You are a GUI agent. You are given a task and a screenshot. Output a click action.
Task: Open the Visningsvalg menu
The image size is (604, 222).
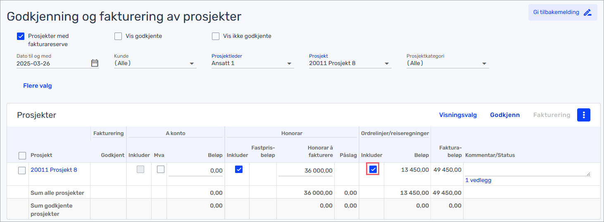[458, 115]
